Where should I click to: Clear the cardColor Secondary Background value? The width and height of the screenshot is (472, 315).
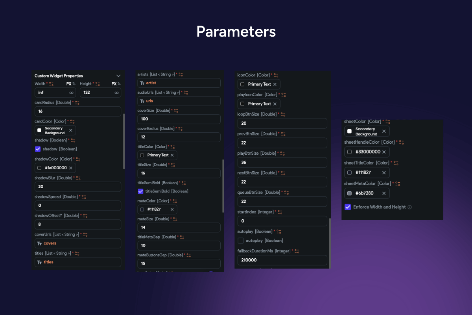tap(71, 130)
